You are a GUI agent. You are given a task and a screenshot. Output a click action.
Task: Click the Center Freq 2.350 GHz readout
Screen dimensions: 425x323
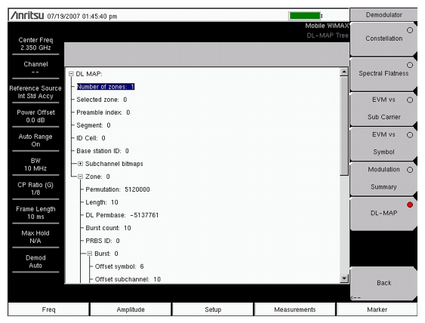pyautogui.click(x=35, y=44)
